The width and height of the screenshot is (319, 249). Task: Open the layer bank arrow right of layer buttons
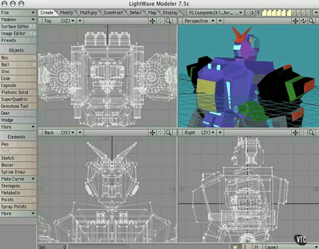coord(316,13)
